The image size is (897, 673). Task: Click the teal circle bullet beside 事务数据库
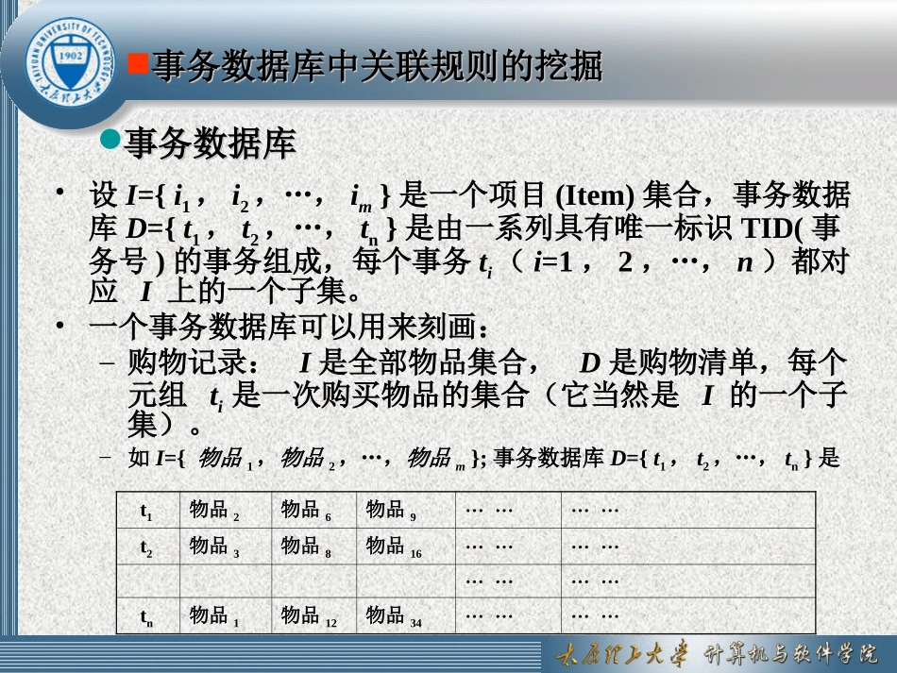coord(110,139)
